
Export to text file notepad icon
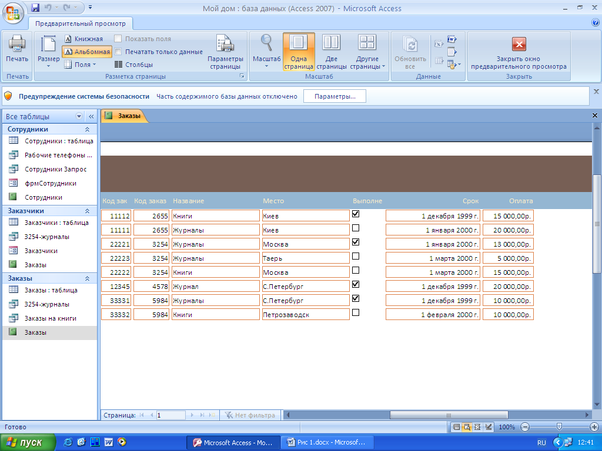(451, 52)
